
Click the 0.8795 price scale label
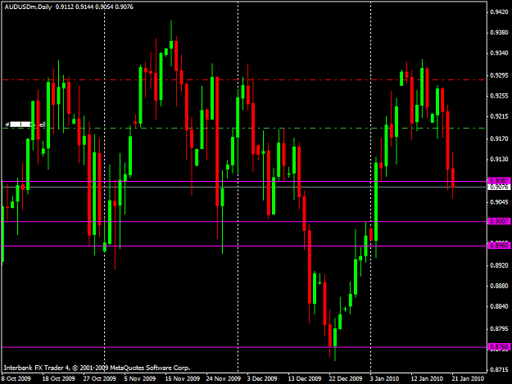pos(499,329)
